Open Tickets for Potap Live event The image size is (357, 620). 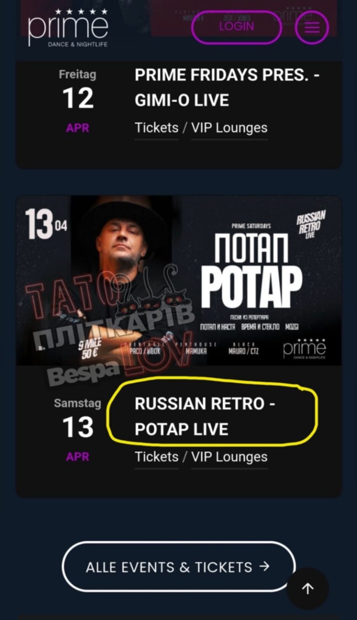point(157,457)
